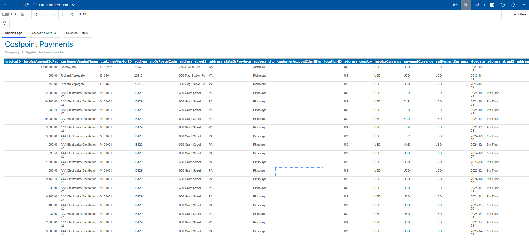Switch to the Revision History tab
Image resolution: width=529 pixels, height=241 pixels.
coord(77,33)
